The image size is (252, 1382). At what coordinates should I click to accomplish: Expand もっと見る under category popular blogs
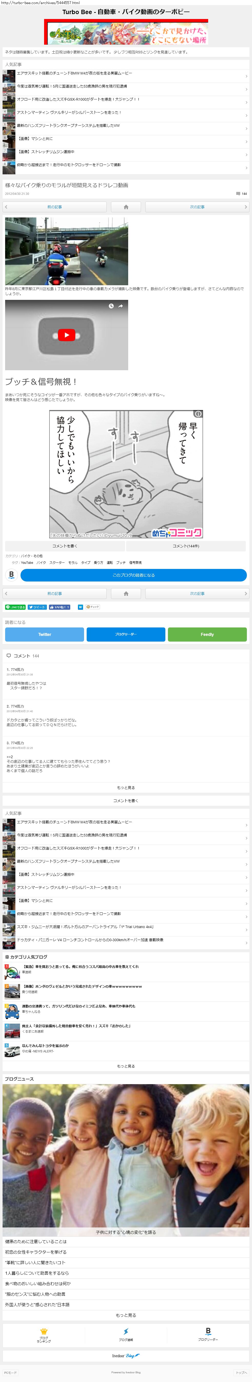(x=126, y=1066)
